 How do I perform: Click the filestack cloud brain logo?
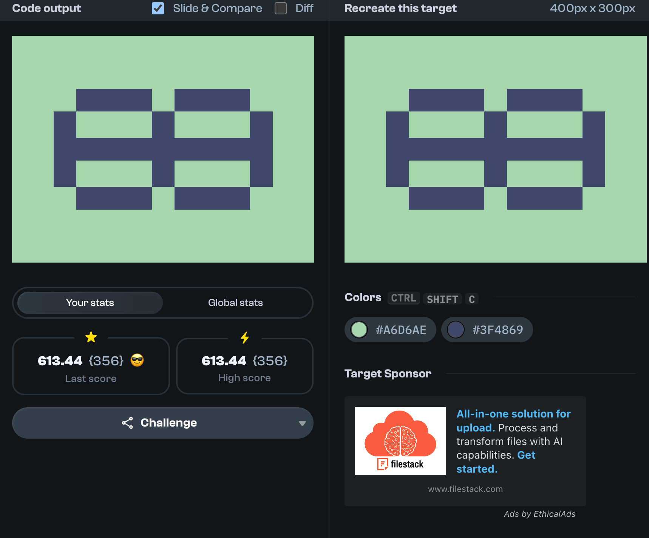(x=400, y=441)
